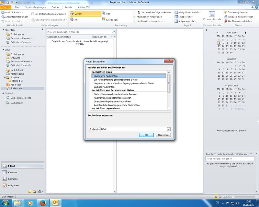Open Erinnerungsfenster from ribbon
The height and width of the screenshot is (207, 259).
(236, 12)
